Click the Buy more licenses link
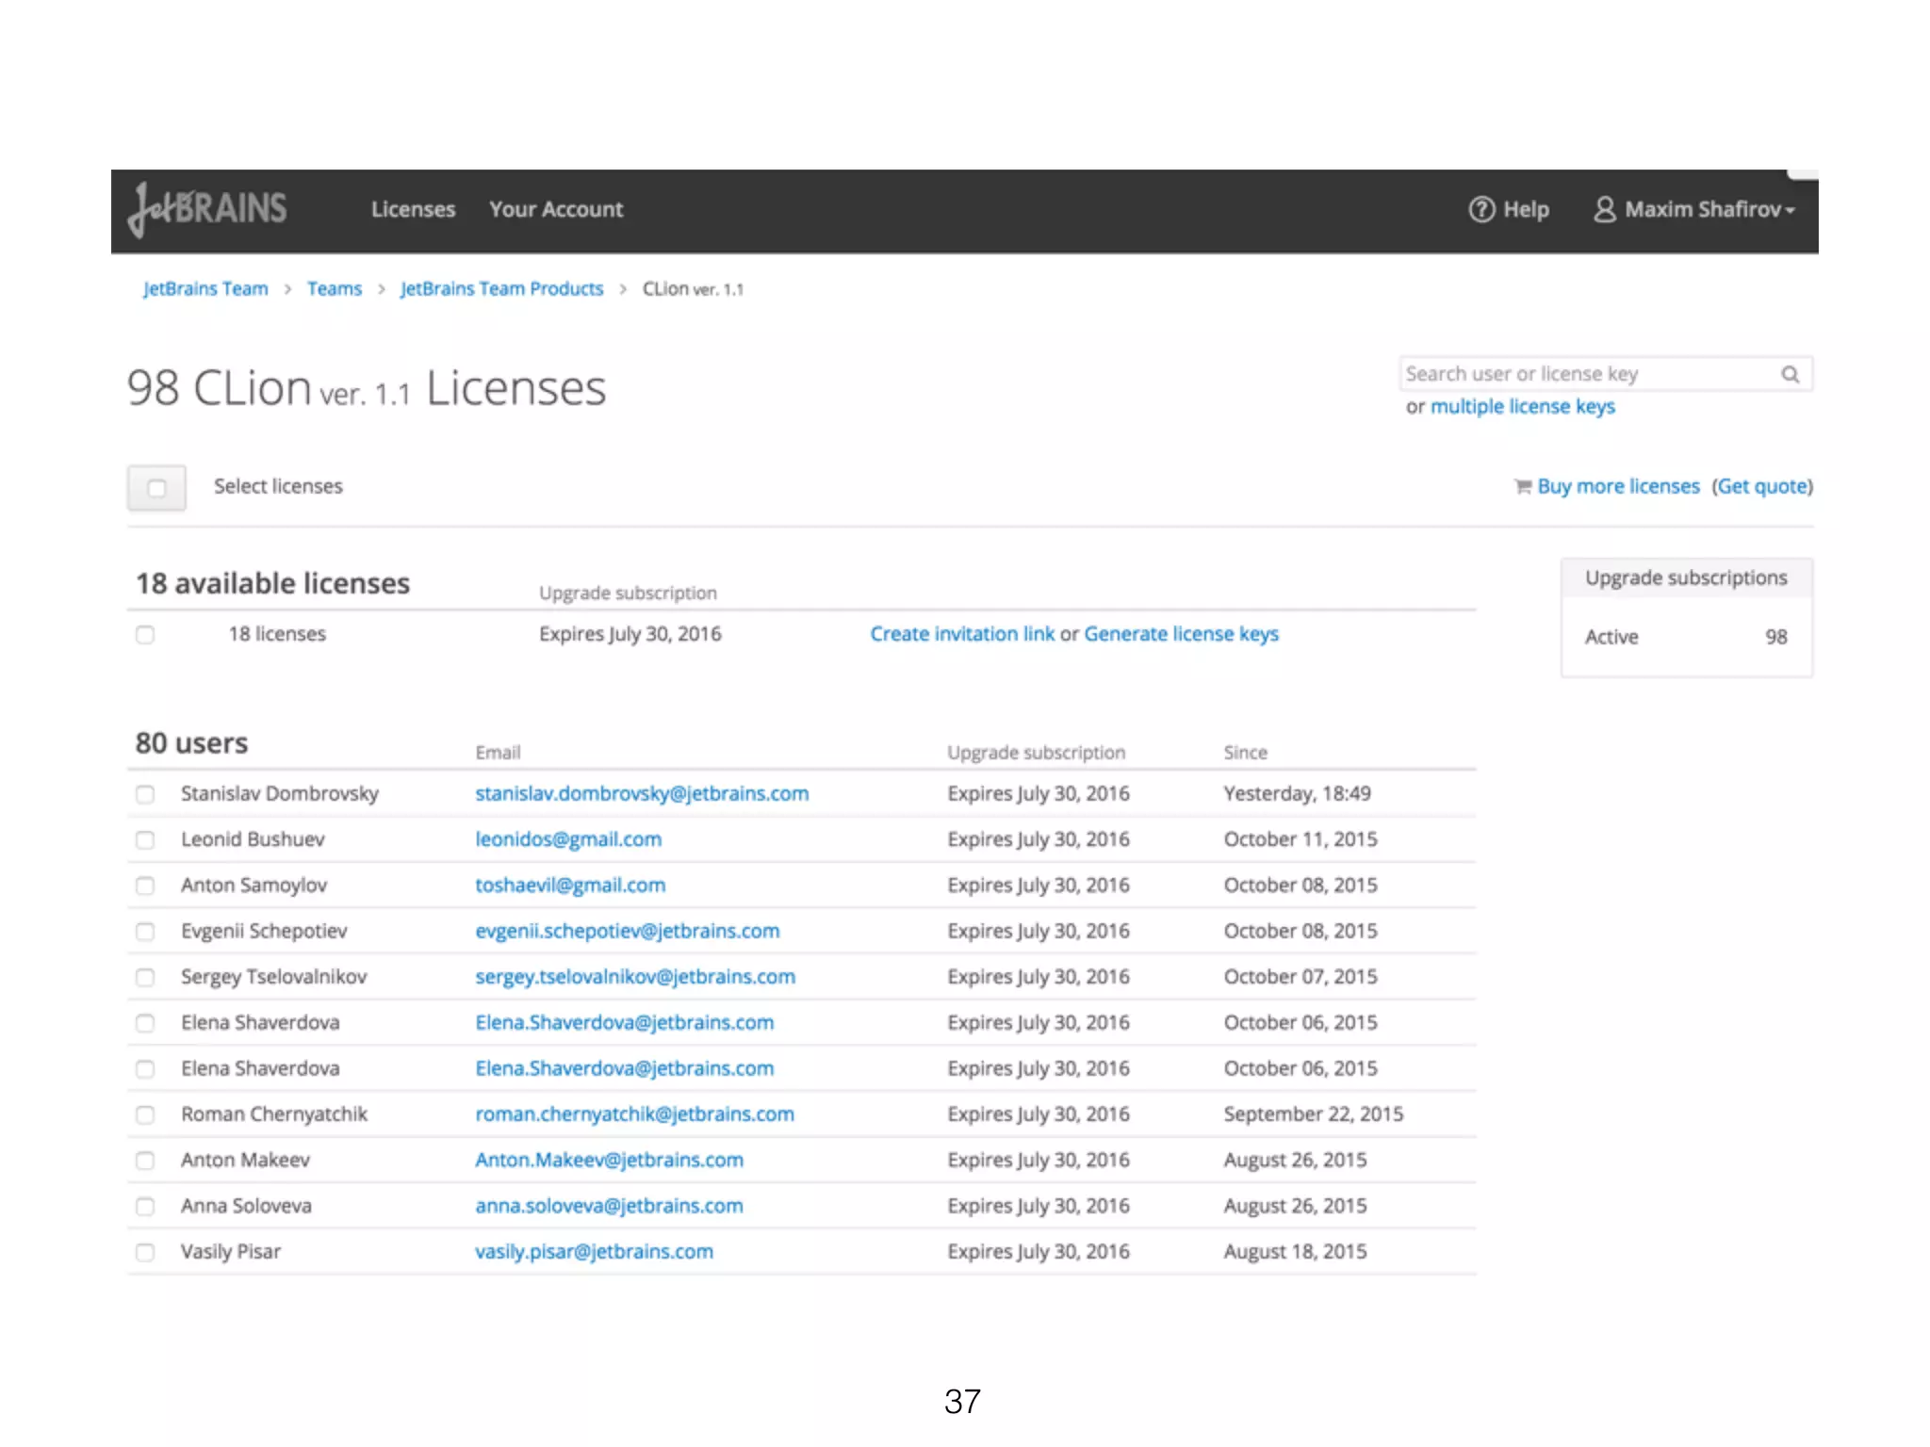 [x=1618, y=486]
